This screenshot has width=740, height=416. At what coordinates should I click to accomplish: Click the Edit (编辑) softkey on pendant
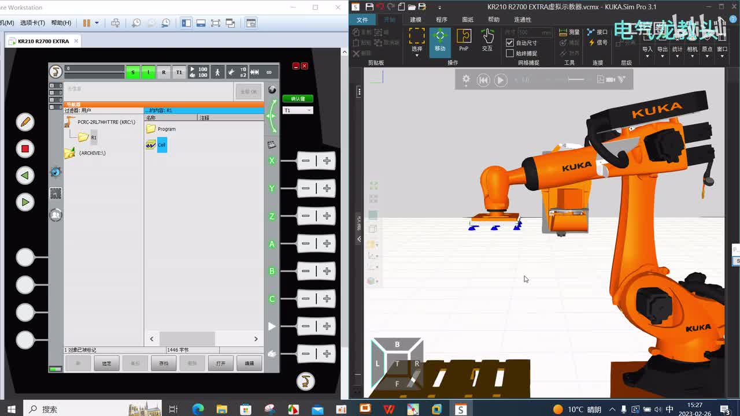coord(249,363)
